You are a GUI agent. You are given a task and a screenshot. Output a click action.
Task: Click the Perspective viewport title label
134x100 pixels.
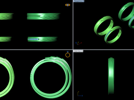78,1
